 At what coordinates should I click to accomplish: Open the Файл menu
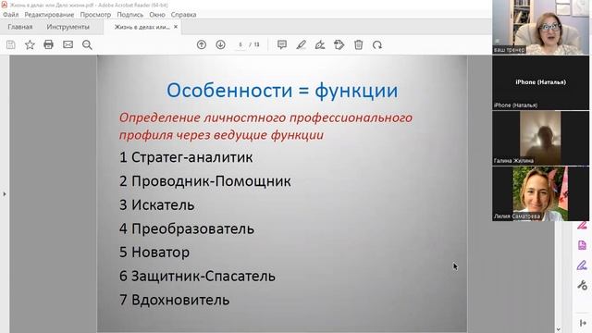click(x=10, y=15)
